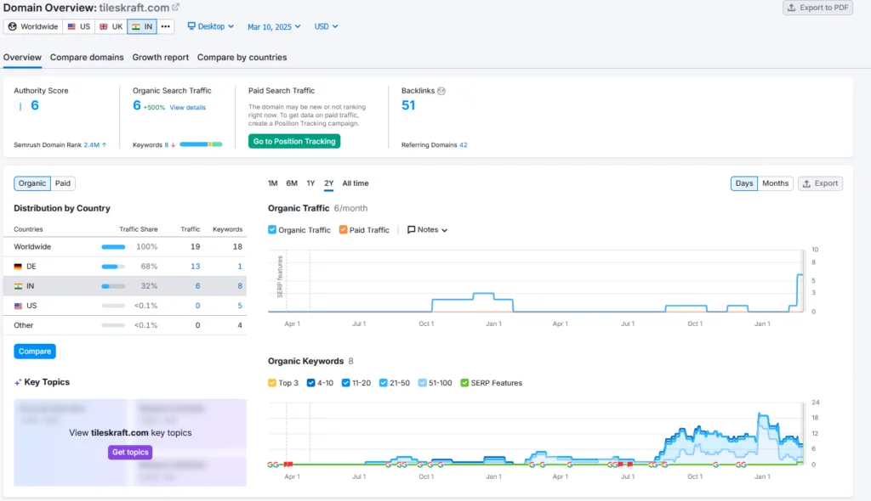
Task: Click the Desktop monitor icon
Action: pos(191,26)
